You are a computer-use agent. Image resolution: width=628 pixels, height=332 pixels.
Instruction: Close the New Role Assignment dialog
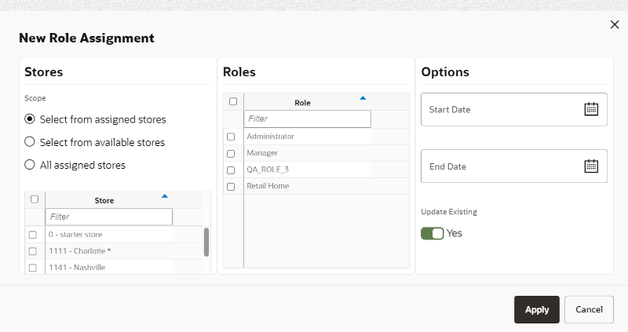(615, 25)
